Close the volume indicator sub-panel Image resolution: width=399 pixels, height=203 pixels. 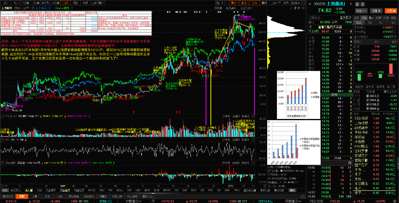click(253, 116)
